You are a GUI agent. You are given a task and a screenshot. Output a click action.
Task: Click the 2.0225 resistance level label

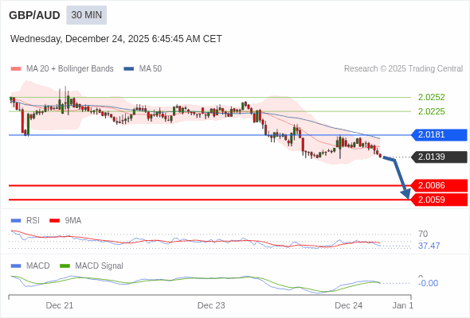point(431,111)
